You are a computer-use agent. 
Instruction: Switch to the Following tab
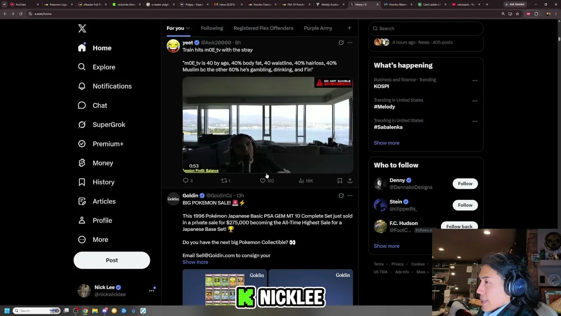tap(212, 28)
